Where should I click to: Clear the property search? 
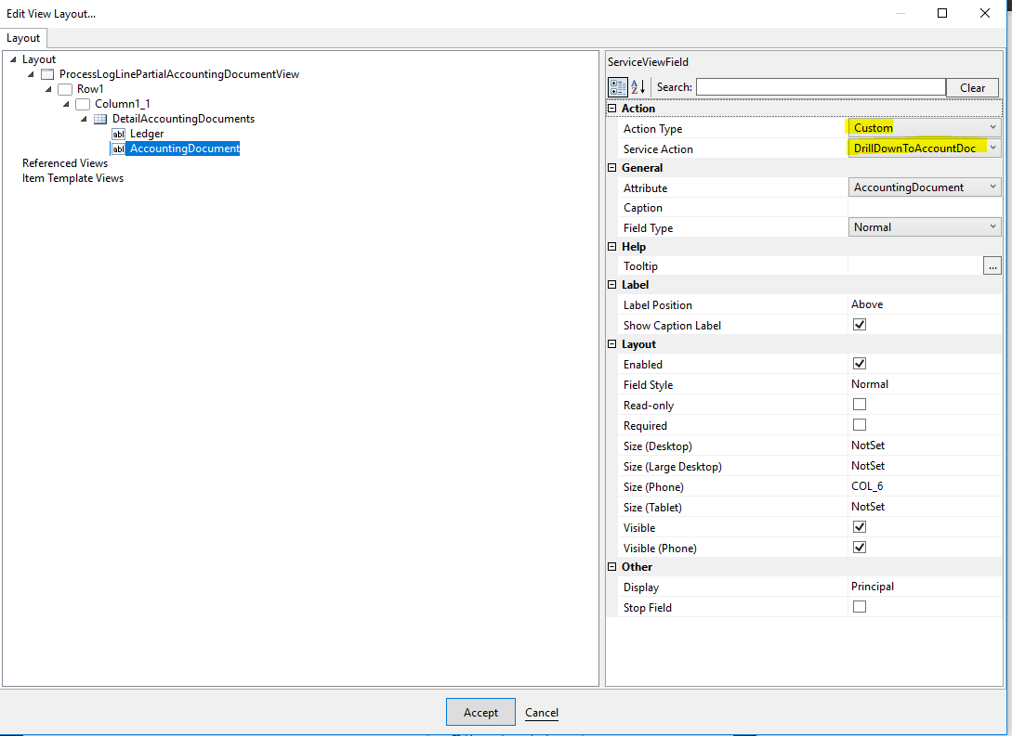point(972,87)
